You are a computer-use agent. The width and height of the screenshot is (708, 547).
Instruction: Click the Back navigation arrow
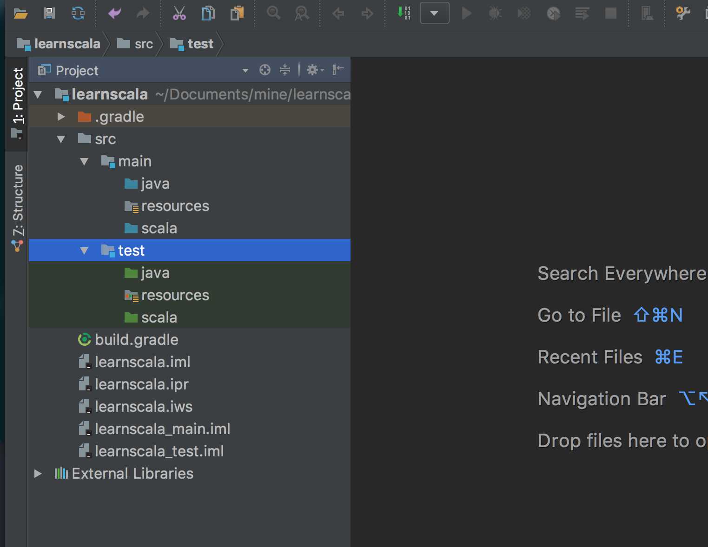click(x=338, y=13)
